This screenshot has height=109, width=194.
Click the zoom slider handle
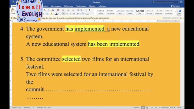[x=169, y=108]
